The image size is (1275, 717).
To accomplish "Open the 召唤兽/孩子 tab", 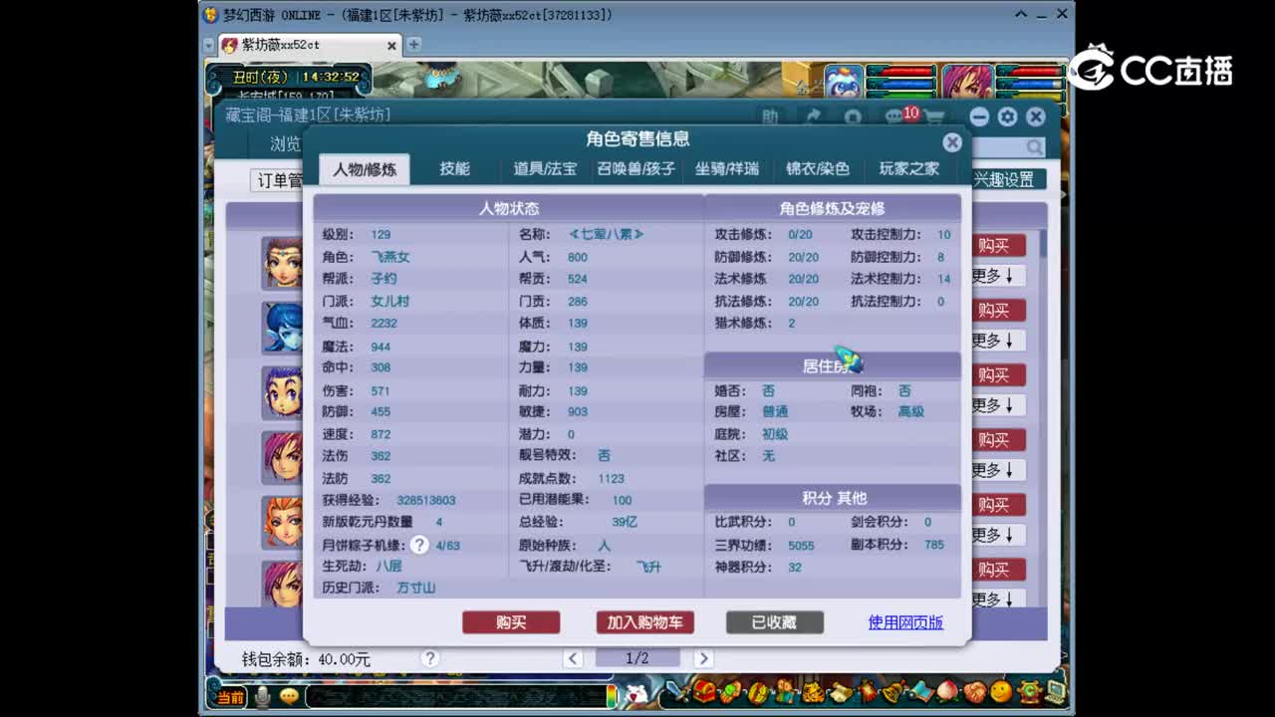I will pos(636,169).
